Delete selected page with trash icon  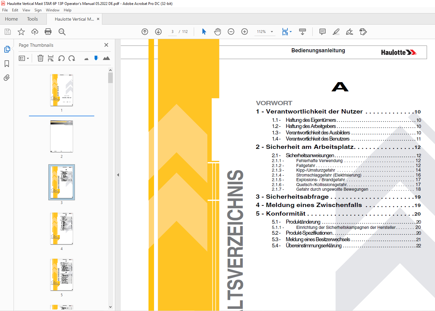click(40, 58)
